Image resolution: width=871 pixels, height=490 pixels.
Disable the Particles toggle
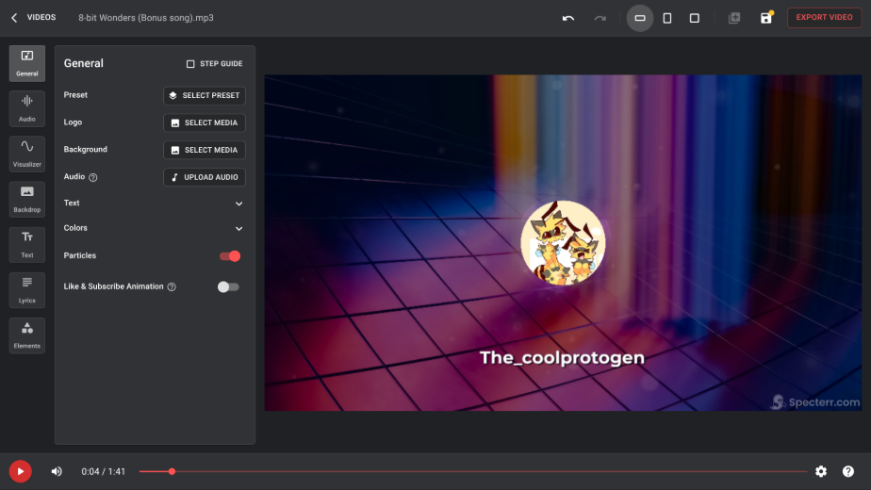click(229, 256)
